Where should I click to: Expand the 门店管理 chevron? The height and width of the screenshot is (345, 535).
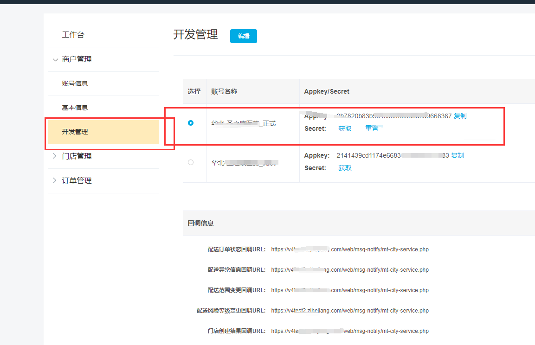(55, 156)
